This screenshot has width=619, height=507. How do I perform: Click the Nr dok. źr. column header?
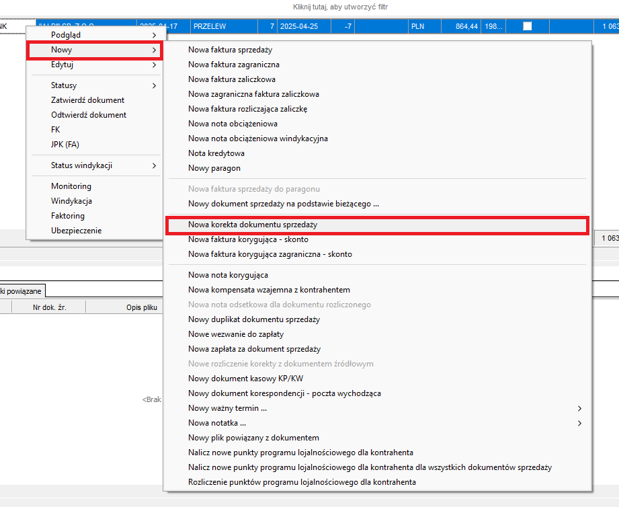pyautogui.click(x=49, y=307)
